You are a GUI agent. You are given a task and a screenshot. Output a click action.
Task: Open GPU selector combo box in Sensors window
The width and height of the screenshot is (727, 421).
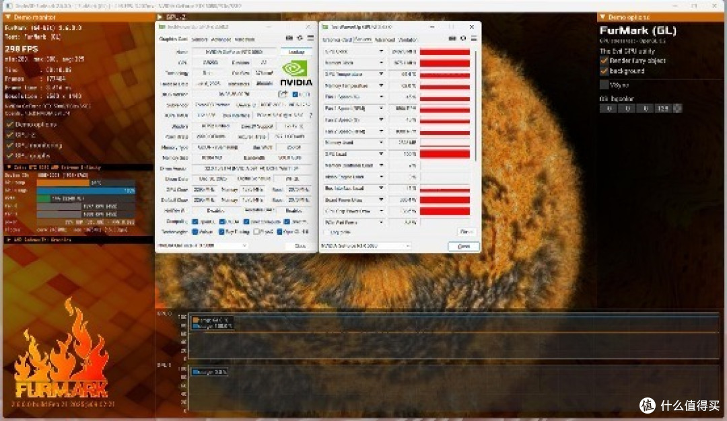point(366,246)
